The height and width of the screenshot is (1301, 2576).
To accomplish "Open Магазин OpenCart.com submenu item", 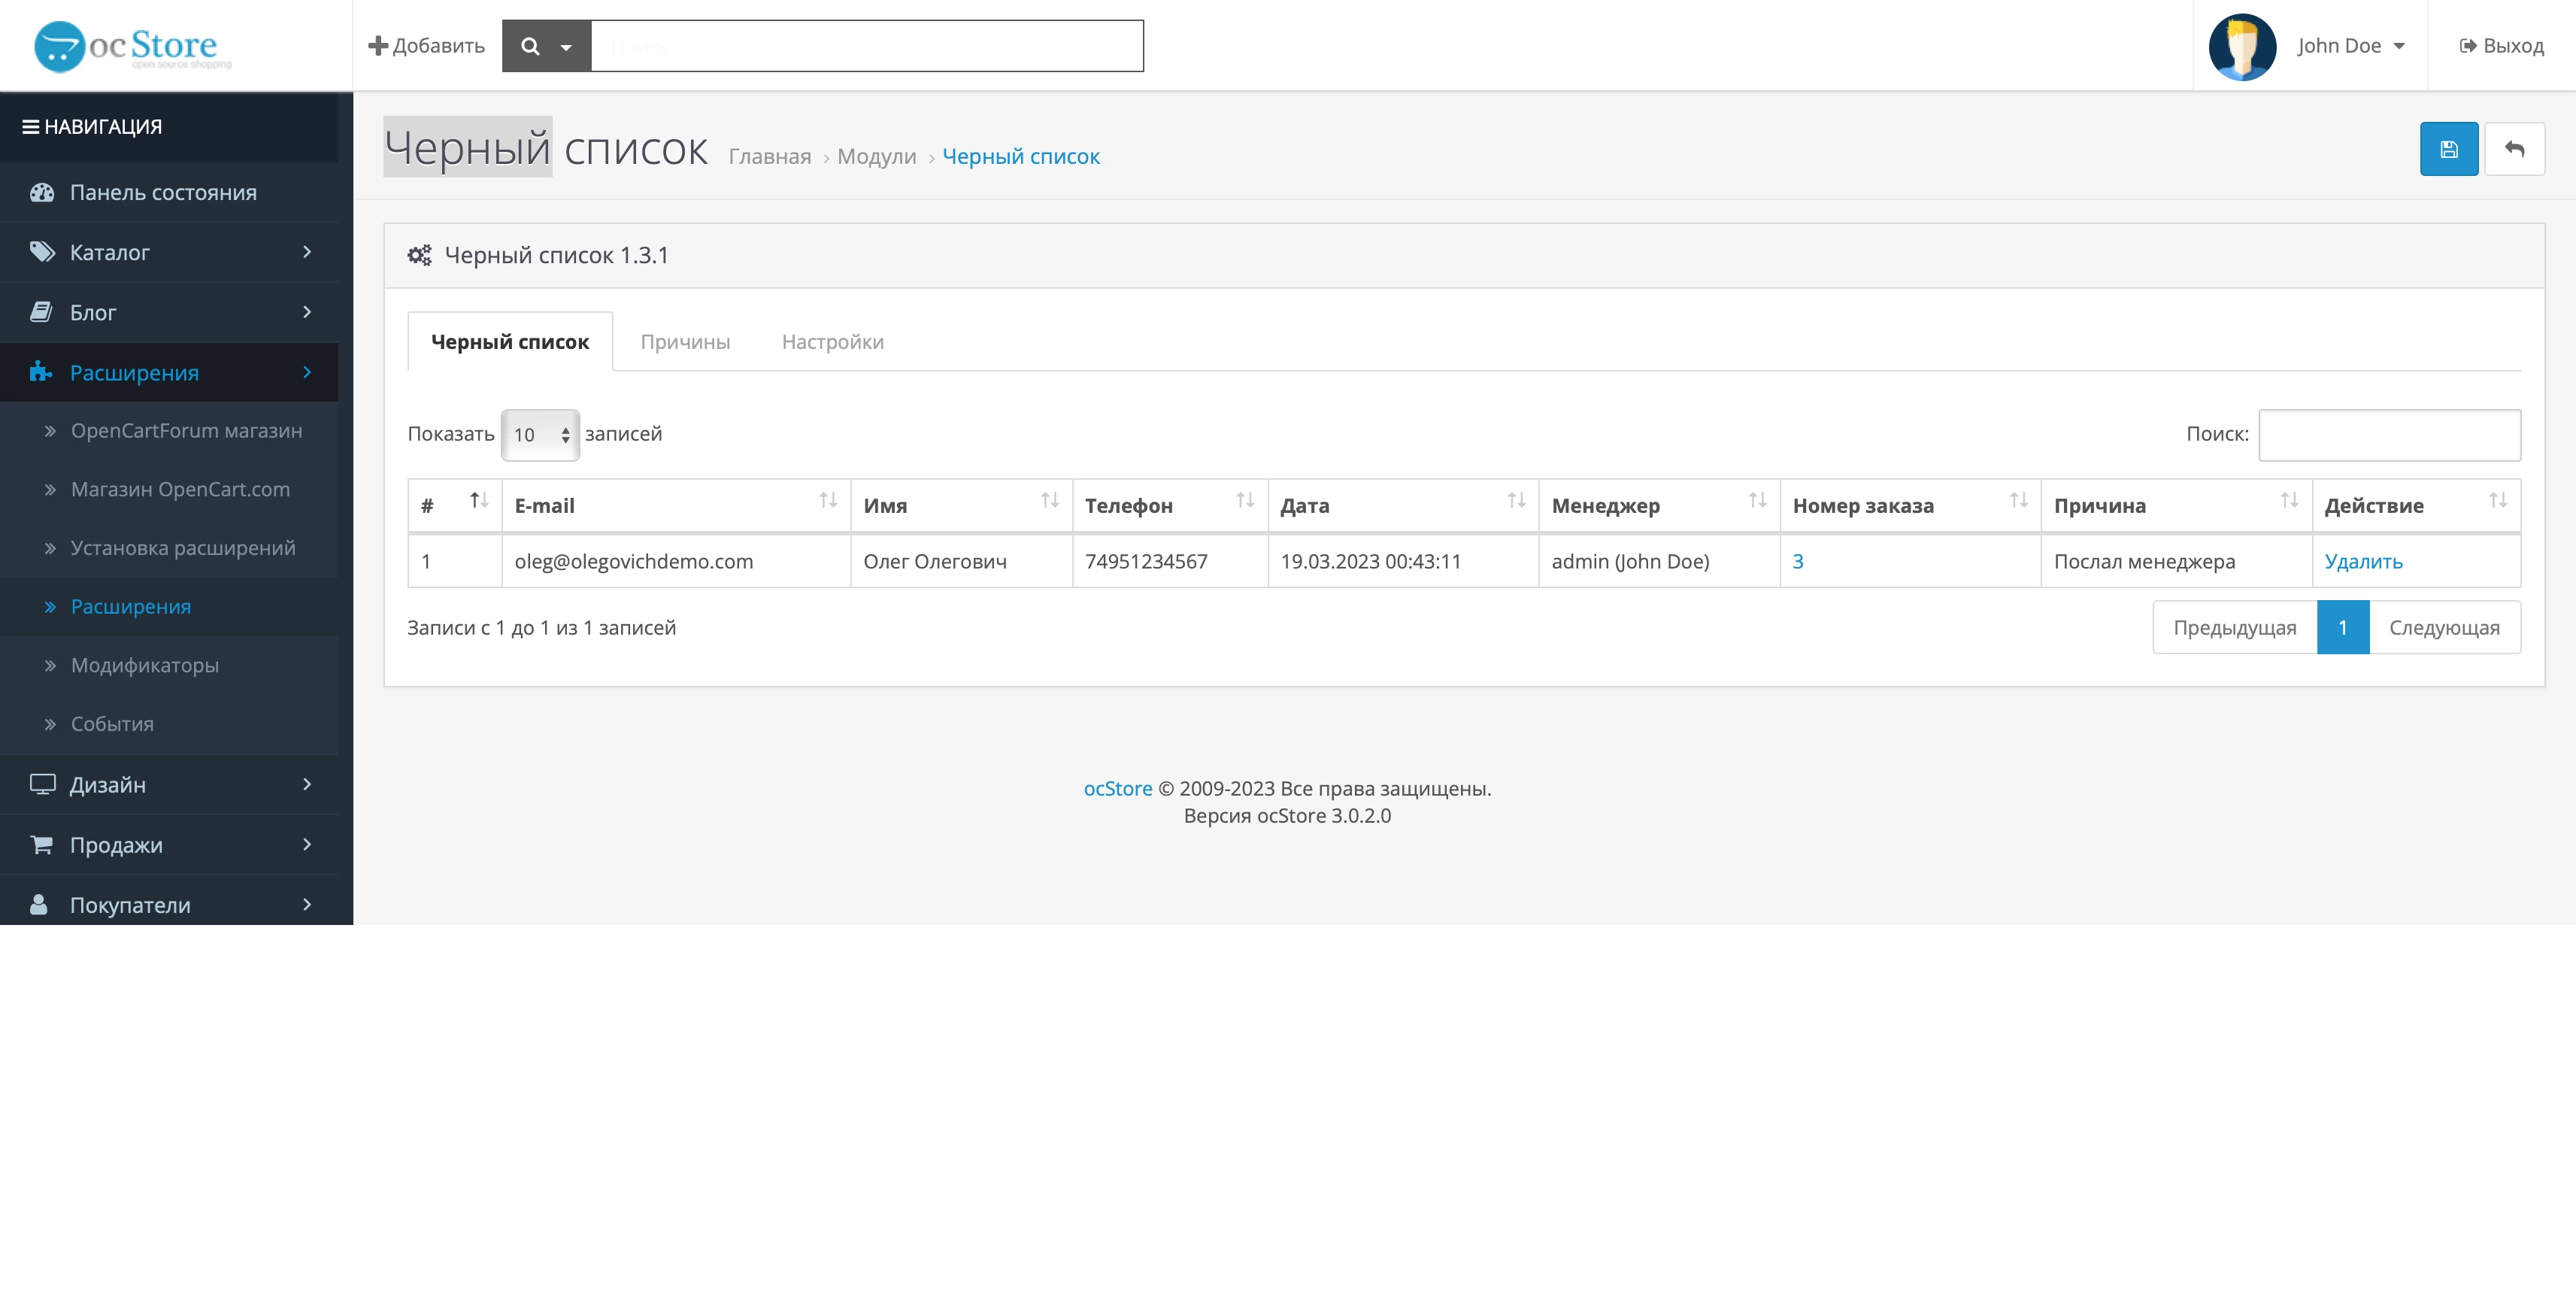I will (169, 490).
